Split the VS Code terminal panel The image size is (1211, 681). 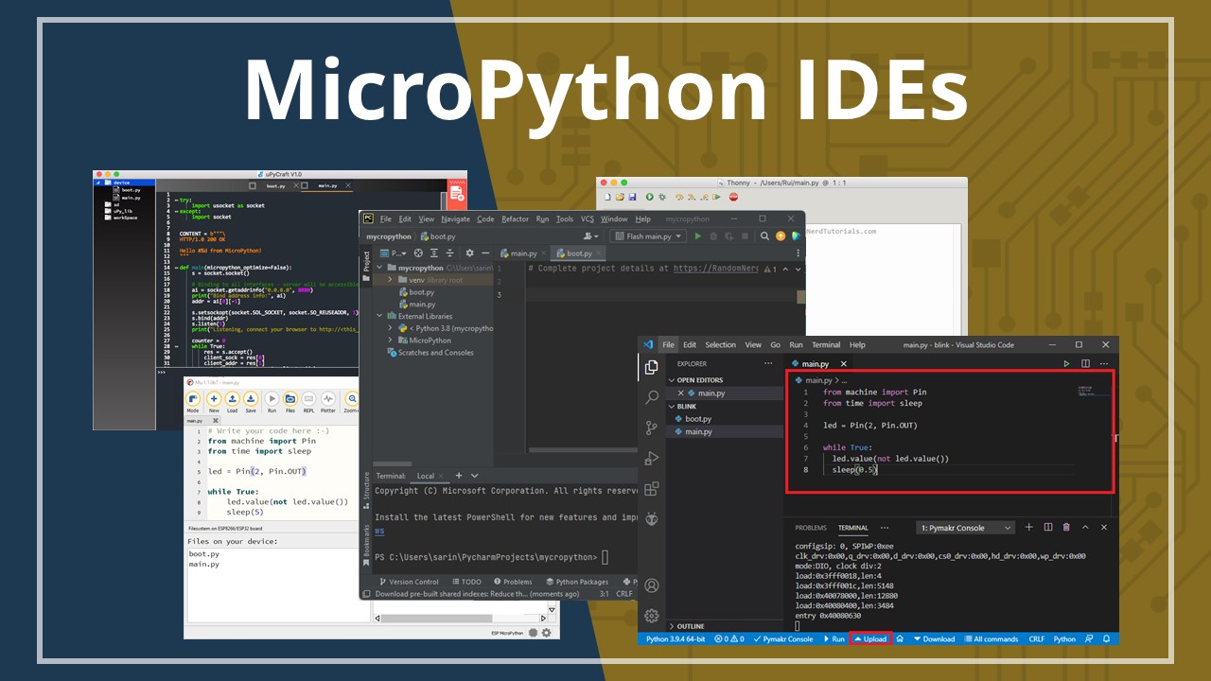[1047, 528]
